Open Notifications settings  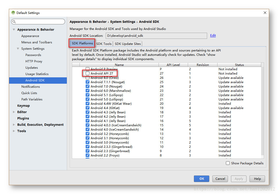30,86
